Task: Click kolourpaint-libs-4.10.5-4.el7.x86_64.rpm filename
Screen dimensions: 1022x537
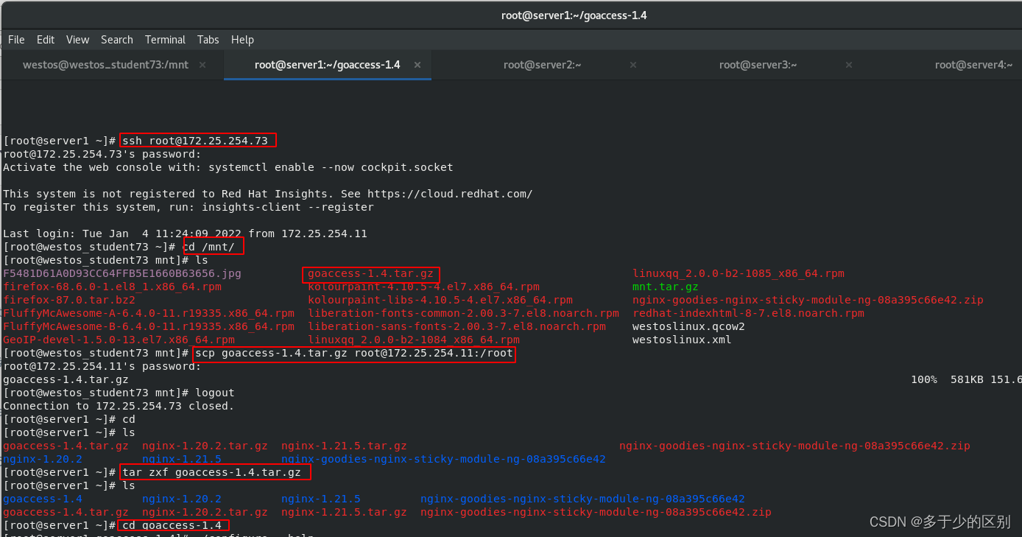Action: pyautogui.click(x=440, y=300)
